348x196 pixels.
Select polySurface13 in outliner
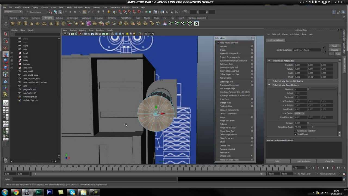(x=30, y=89)
